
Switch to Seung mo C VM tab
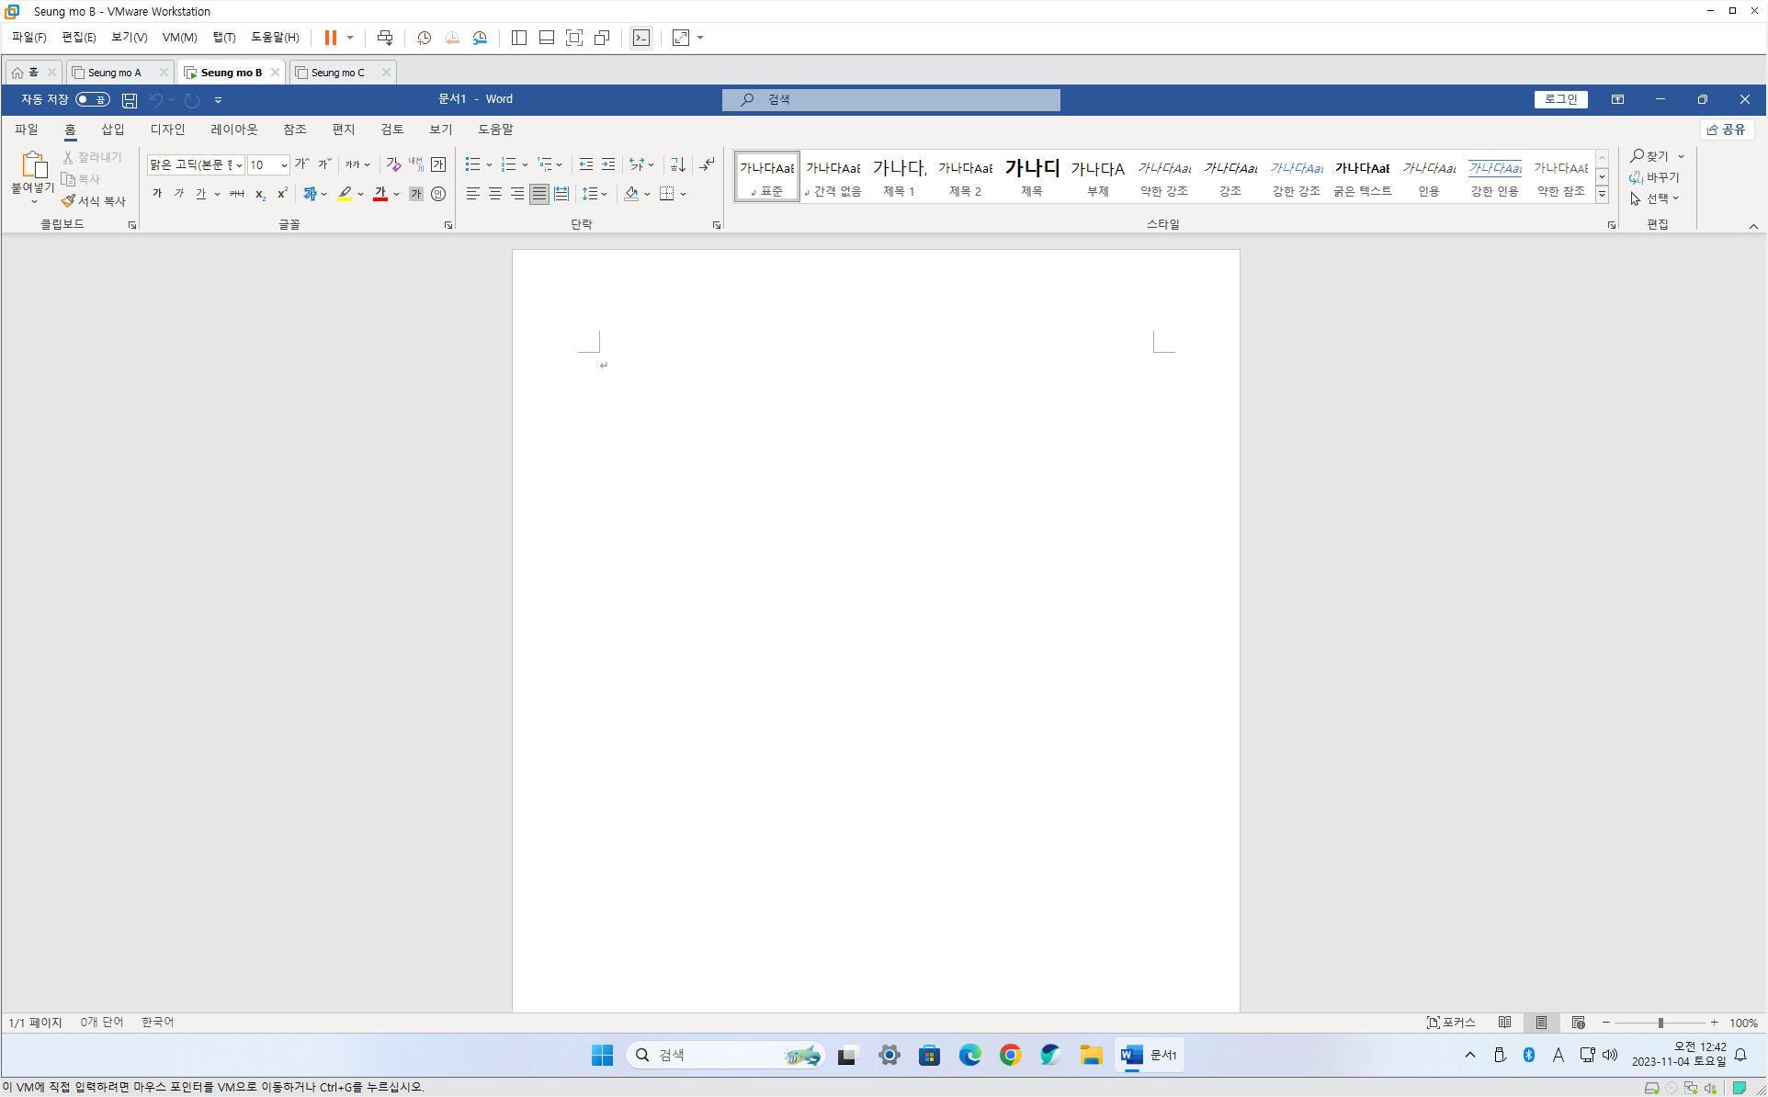[x=337, y=73]
